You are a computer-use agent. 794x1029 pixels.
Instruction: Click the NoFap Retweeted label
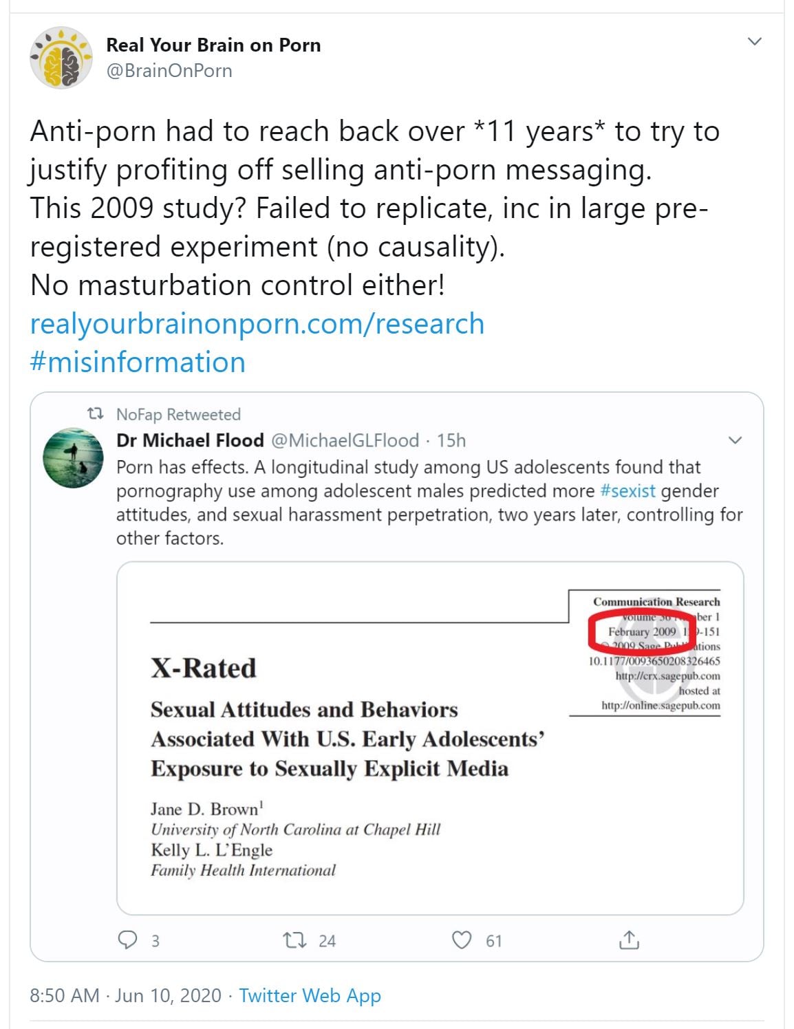178,414
